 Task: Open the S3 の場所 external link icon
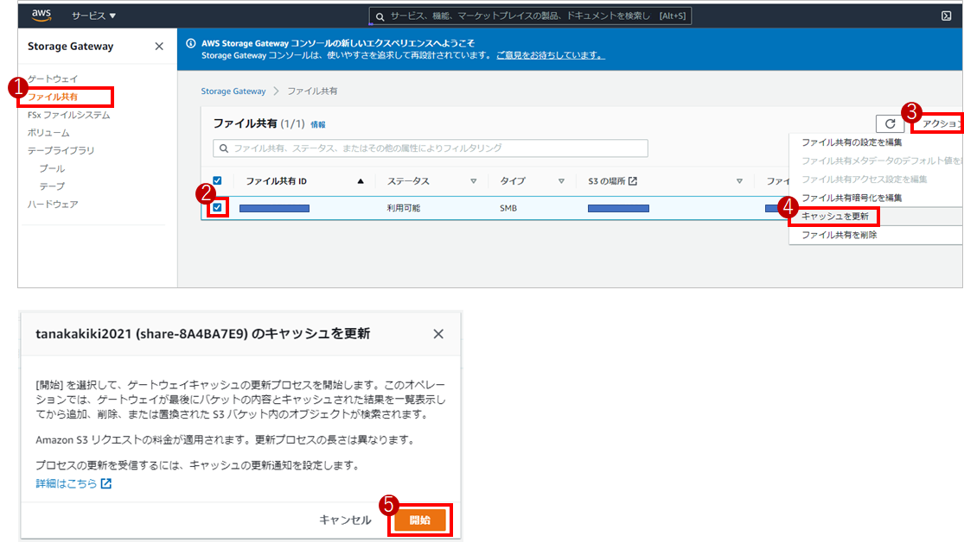[x=633, y=180]
